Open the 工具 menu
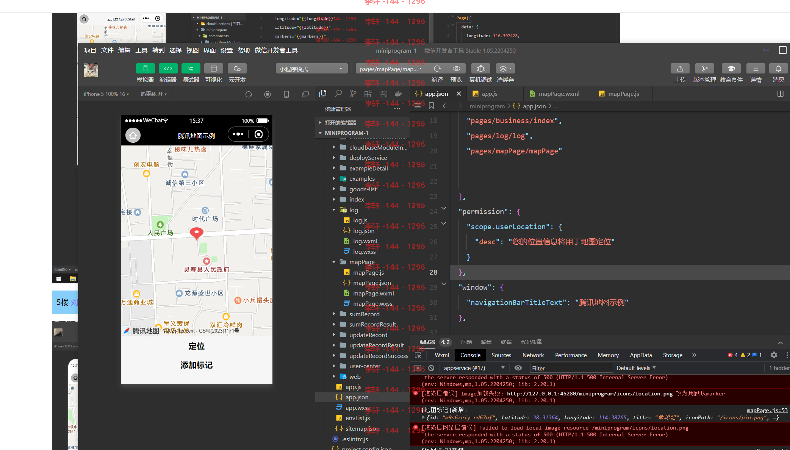The image size is (790, 450). tap(141, 50)
